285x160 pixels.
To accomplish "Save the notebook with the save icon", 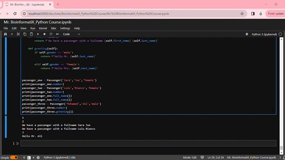I will click(5, 34).
